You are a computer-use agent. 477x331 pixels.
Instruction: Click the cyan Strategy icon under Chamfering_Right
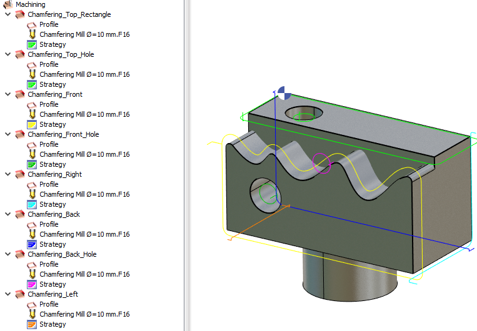(32, 204)
